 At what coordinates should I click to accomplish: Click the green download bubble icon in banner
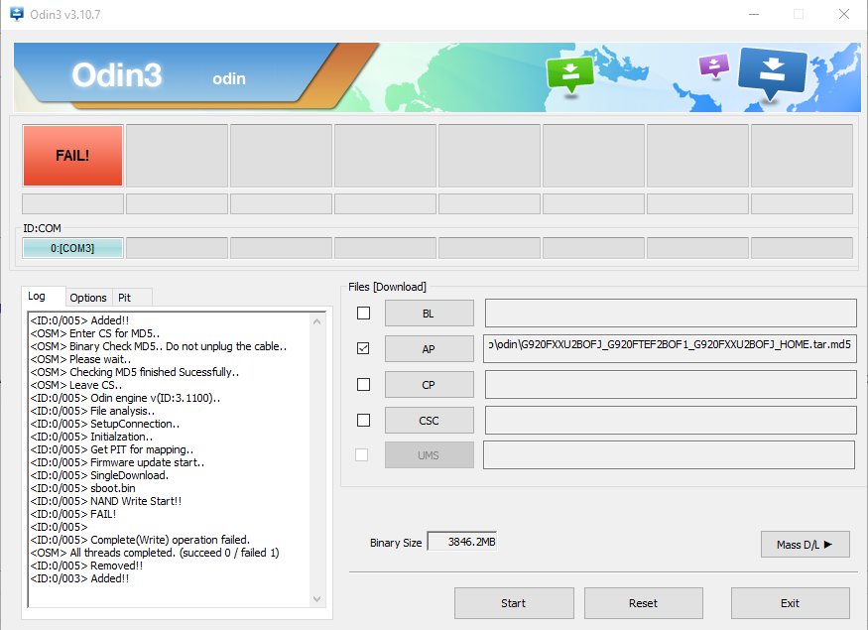click(570, 73)
